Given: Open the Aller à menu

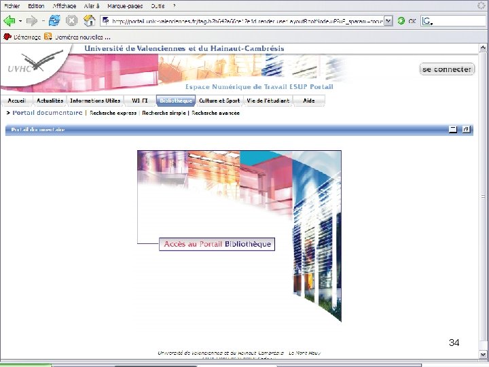Looking at the screenshot, I should point(92,6).
